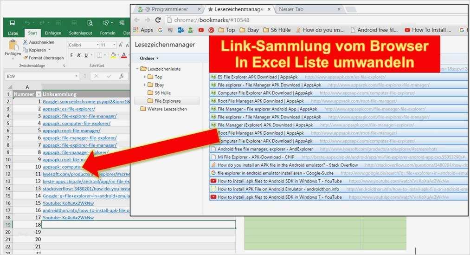Expand the Ebay folder in bookmark tree
The image size is (470, 255).
pos(144,85)
